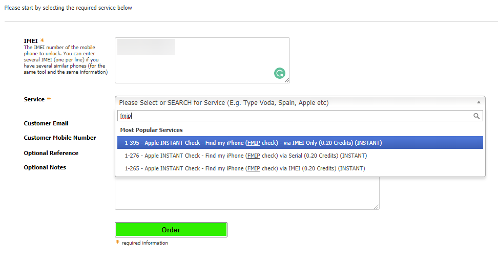The height and width of the screenshot is (262, 498).
Task: Click the Optional Notes label
Action: (45, 167)
